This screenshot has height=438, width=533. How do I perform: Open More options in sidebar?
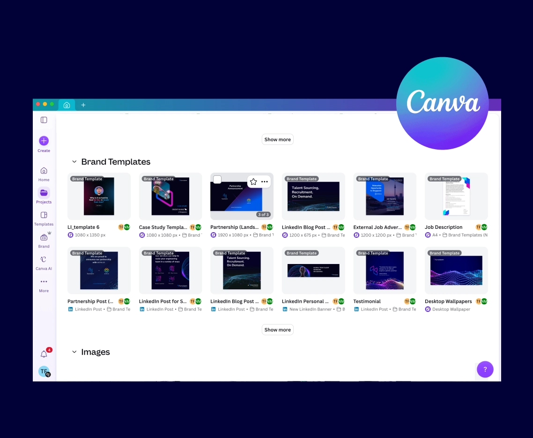[44, 286]
